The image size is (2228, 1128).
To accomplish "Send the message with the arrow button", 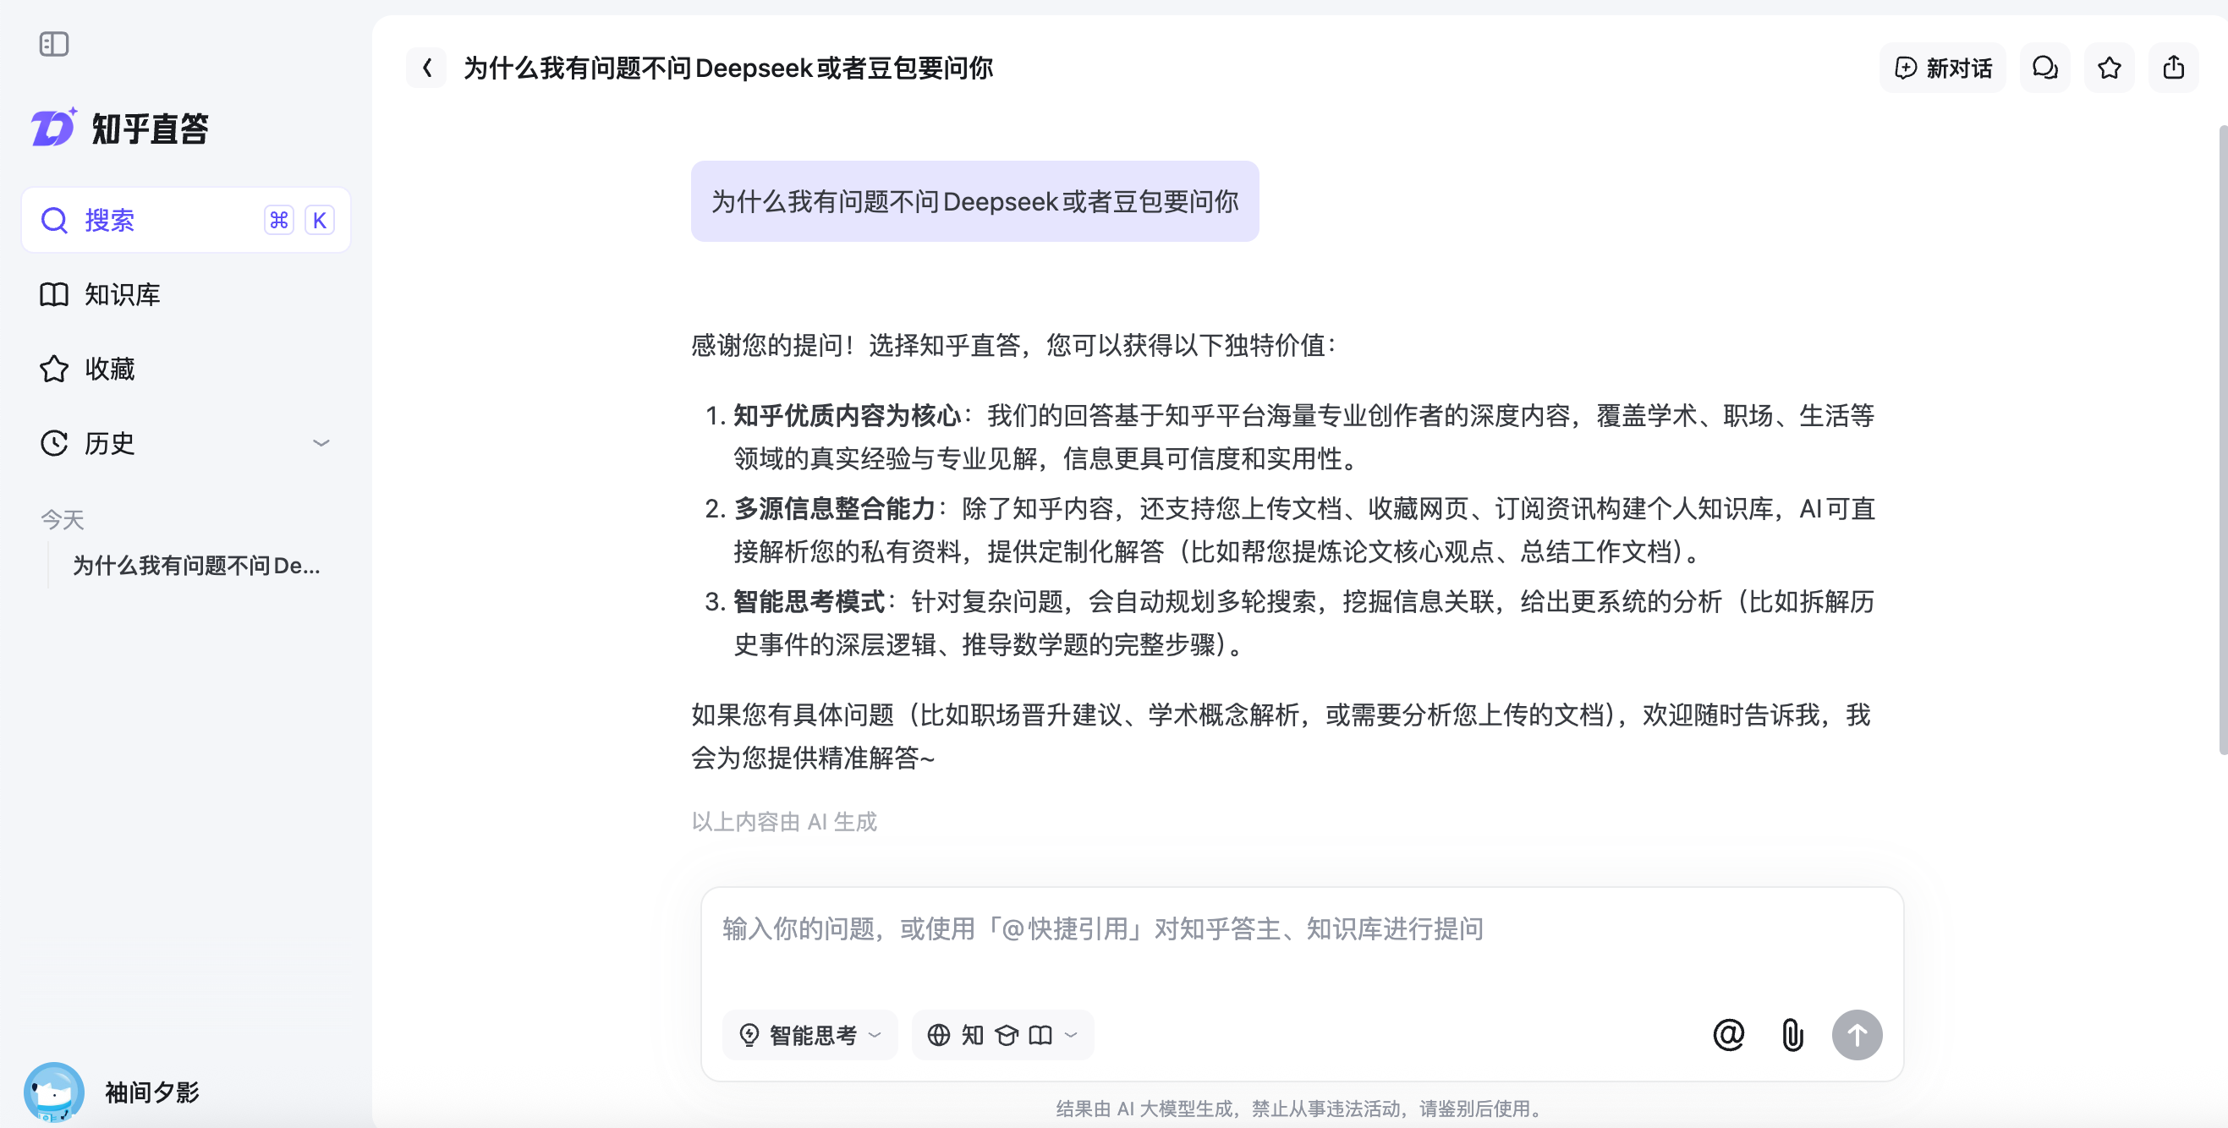I will (1857, 1034).
